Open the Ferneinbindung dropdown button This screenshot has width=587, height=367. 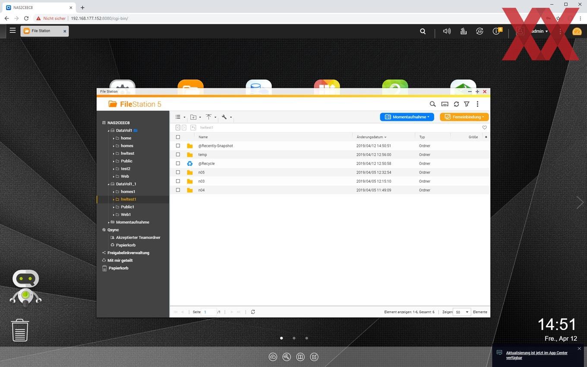click(x=464, y=117)
